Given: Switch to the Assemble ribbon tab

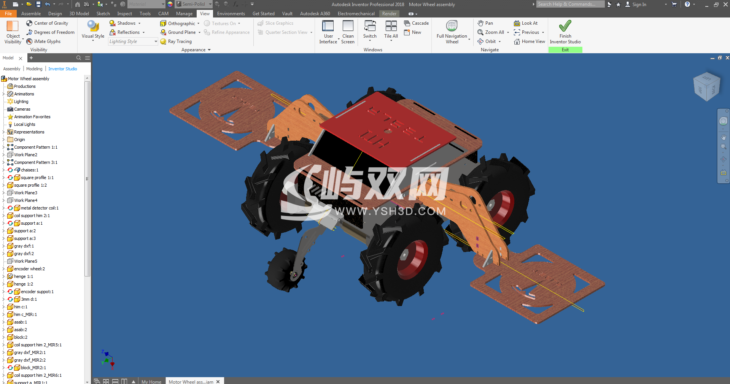Looking at the screenshot, I should [x=31, y=13].
